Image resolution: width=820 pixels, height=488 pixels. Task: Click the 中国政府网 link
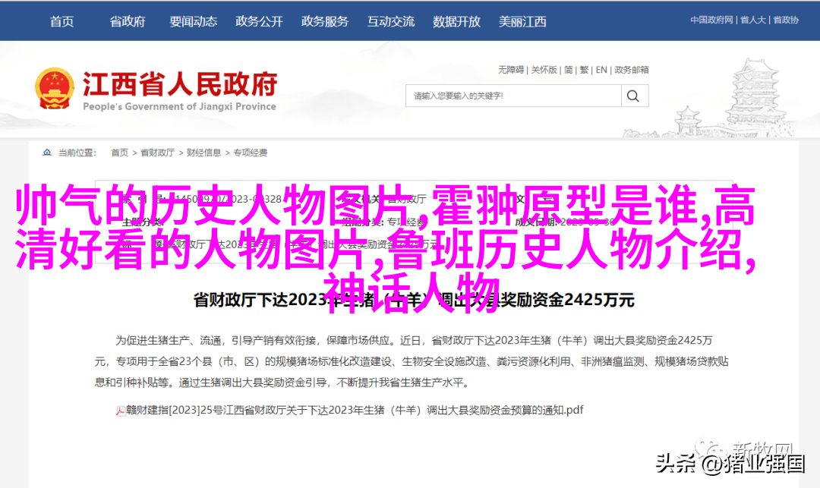click(711, 20)
